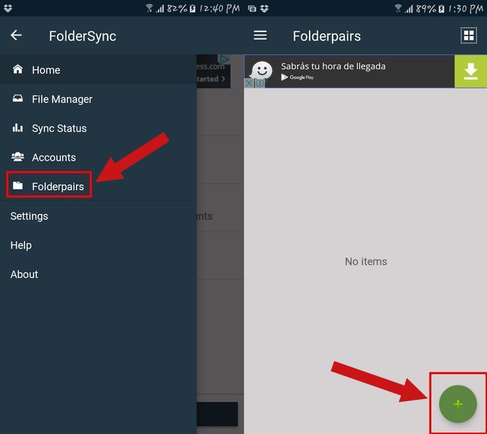This screenshot has width=487, height=434.
Task: Tap the Waze ghost ad thumbnail
Action: point(261,70)
